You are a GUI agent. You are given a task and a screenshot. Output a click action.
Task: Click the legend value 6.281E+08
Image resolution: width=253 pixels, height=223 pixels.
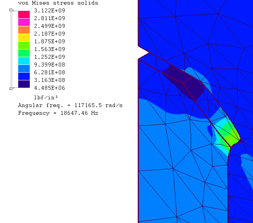[50, 72]
